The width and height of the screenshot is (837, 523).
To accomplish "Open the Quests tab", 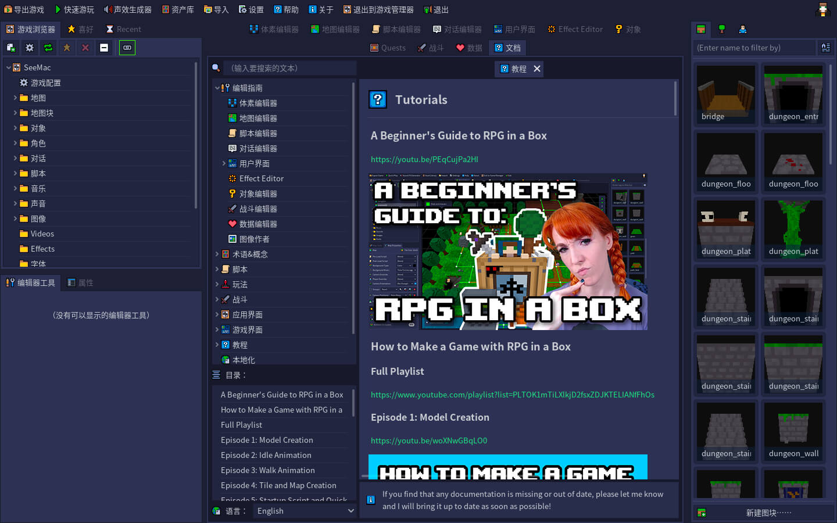I will click(x=388, y=48).
